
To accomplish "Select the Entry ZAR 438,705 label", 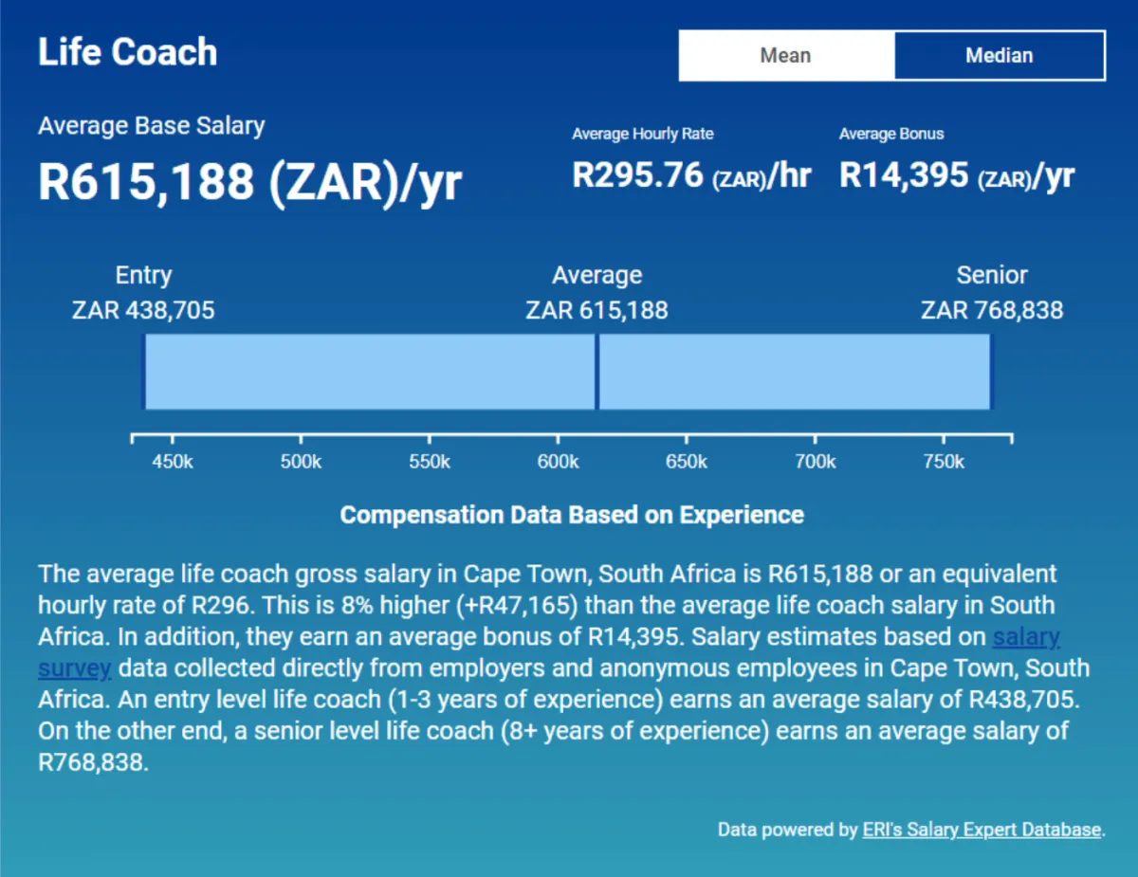I will [143, 292].
